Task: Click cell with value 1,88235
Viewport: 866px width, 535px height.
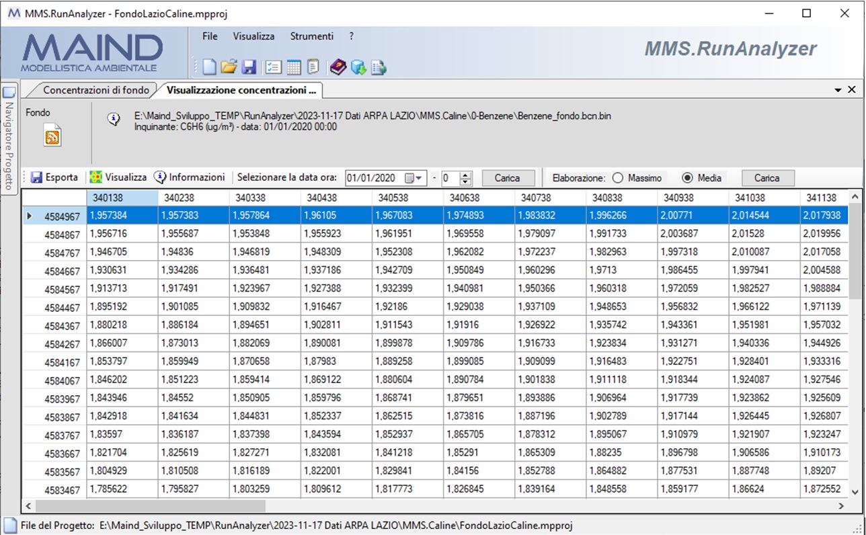Action: (x=622, y=452)
